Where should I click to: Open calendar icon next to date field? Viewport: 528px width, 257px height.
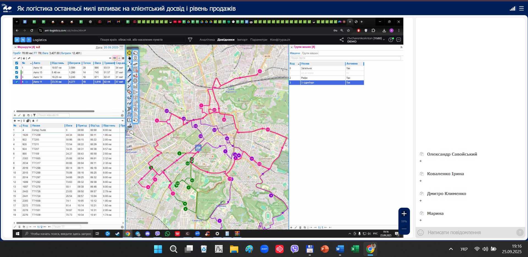pyautogui.click(x=122, y=47)
